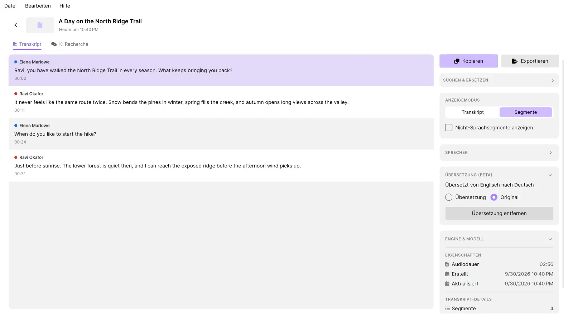Go back with the left arrow icon
Image resolution: width=573 pixels, height=322 pixels.
16,25
